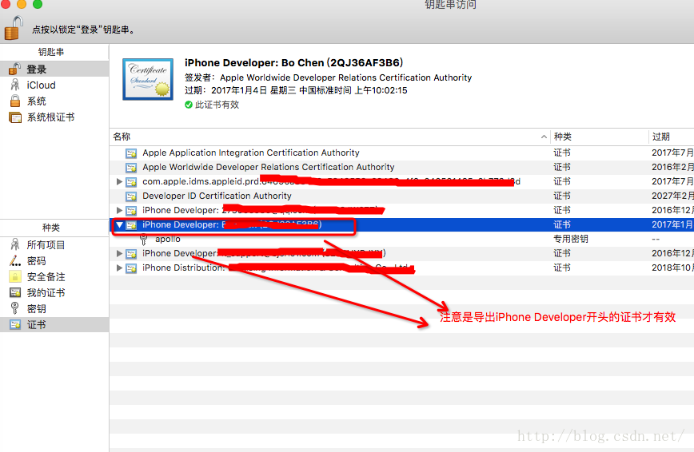Viewport: 694px width, 452px height.
Task: Click Developer ID Certification Authority certificate icon
Action: (x=131, y=196)
